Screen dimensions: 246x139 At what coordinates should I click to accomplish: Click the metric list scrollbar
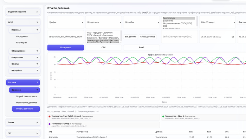tap(197, 21)
